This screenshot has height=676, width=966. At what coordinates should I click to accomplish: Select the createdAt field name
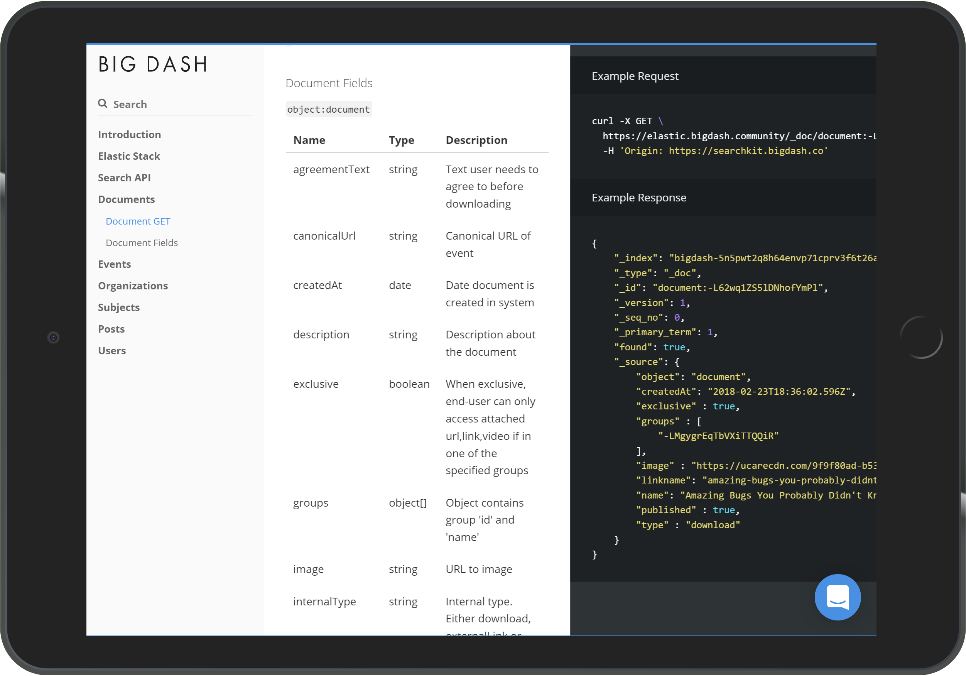coord(317,286)
